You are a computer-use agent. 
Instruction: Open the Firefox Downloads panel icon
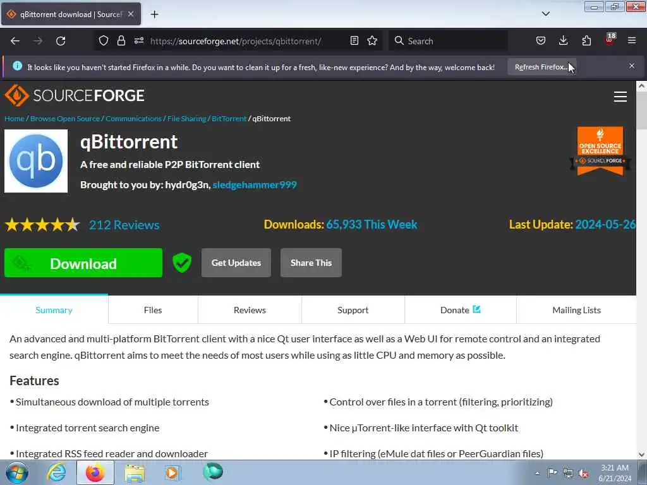tap(563, 40)
